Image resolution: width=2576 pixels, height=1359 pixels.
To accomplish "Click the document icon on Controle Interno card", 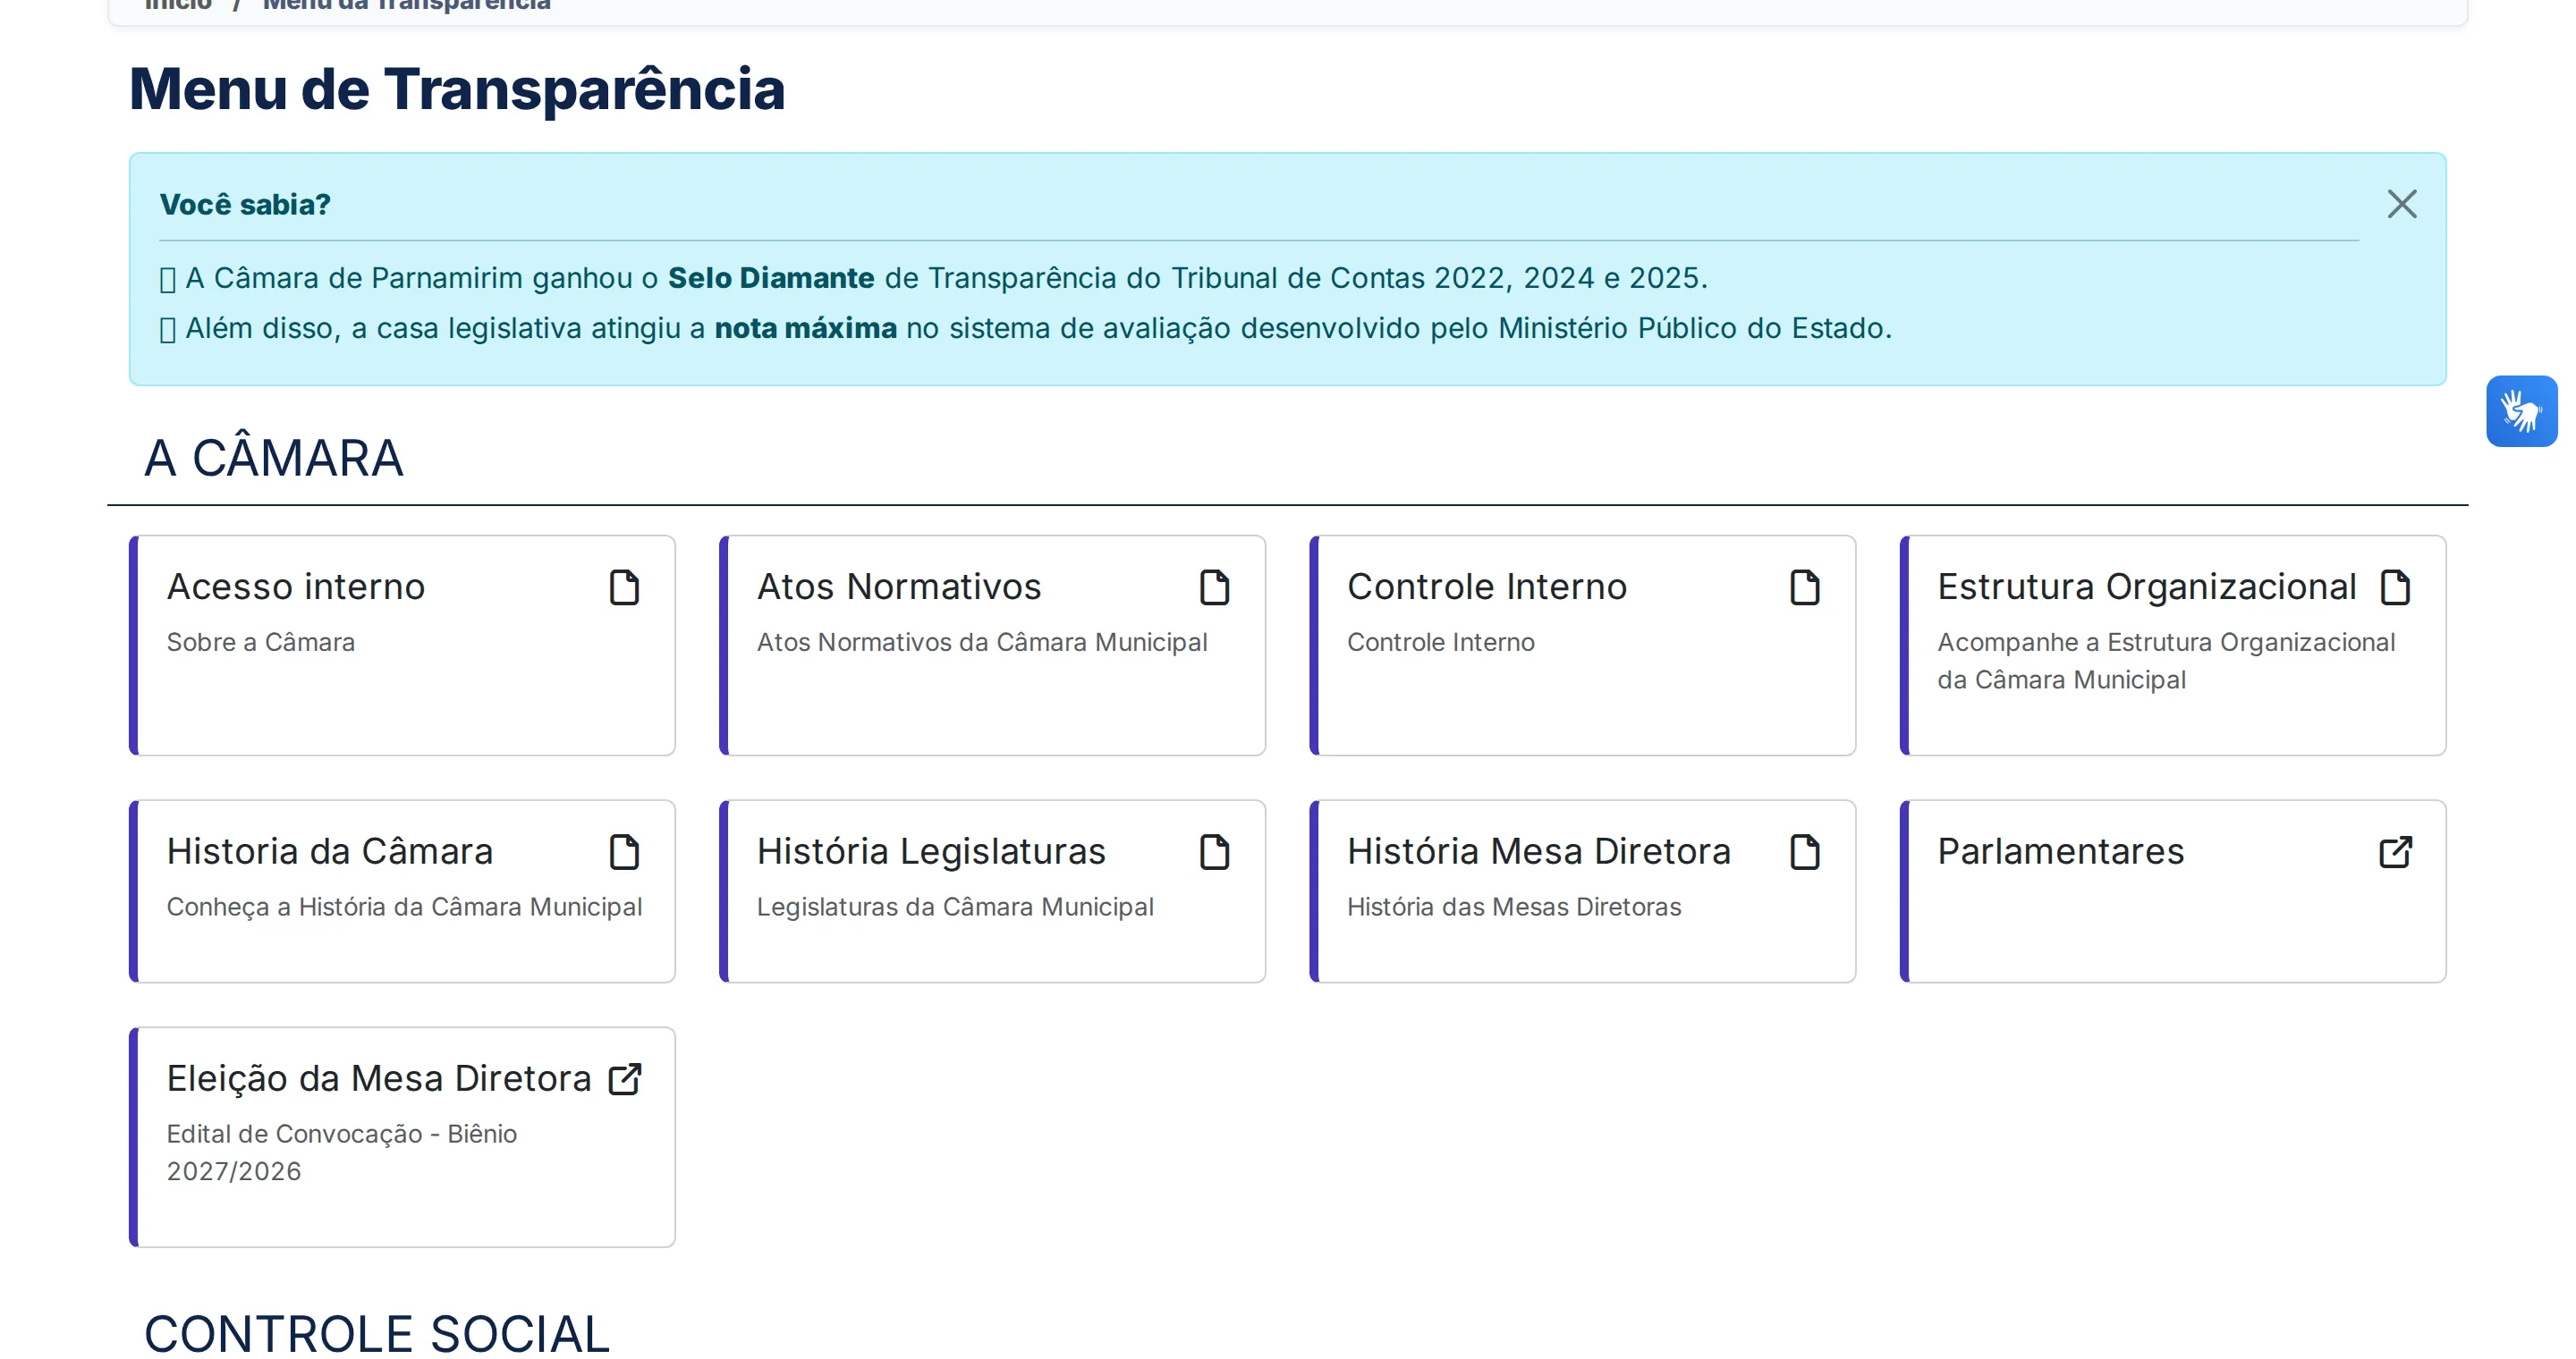I will coord(1804,587).
